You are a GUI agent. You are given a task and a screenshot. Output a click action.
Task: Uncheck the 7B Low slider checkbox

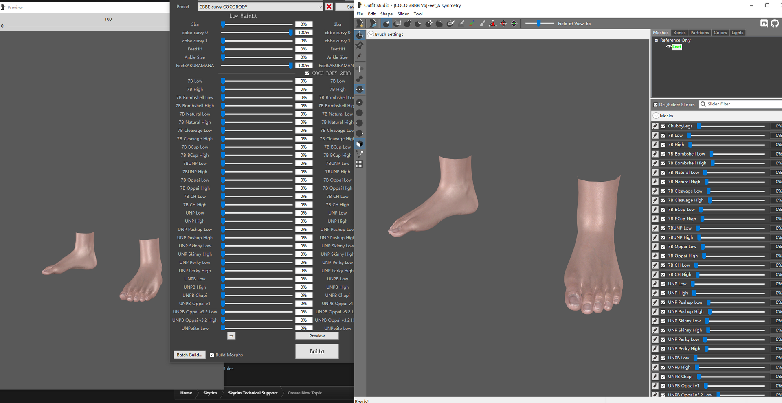pyautogui.click(x=663, y=136)
